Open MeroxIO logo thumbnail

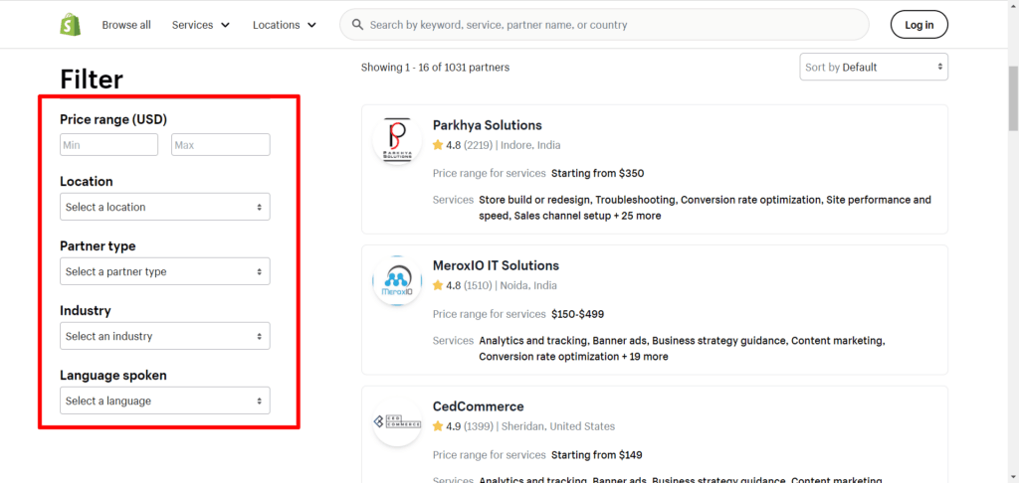click(397, 280)
